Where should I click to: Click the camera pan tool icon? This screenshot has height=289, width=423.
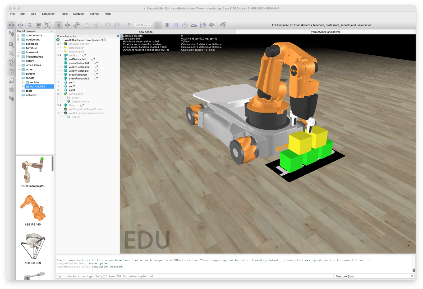[12, 25]
